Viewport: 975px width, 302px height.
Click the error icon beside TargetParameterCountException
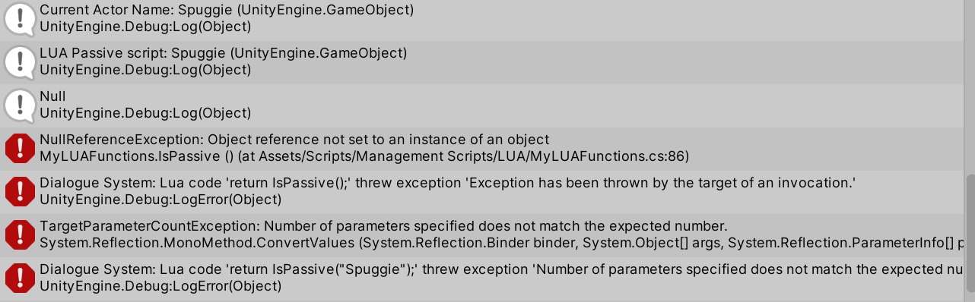point(20,234)
